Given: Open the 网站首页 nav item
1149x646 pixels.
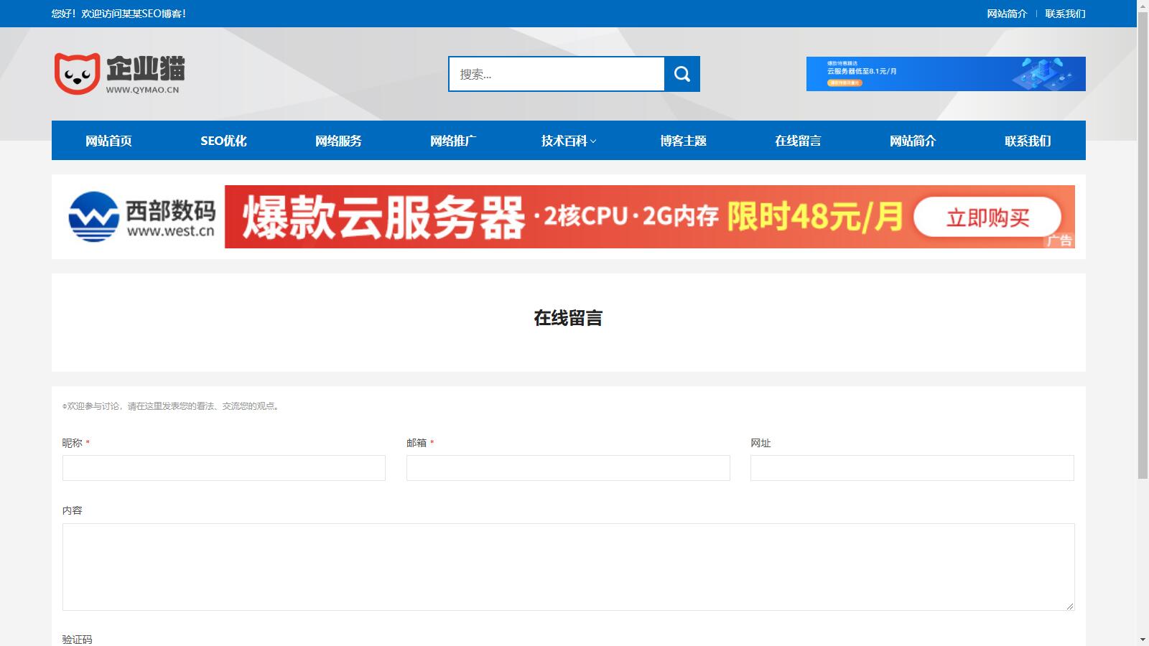Looking at the screenshot, I should click(108, 141).
